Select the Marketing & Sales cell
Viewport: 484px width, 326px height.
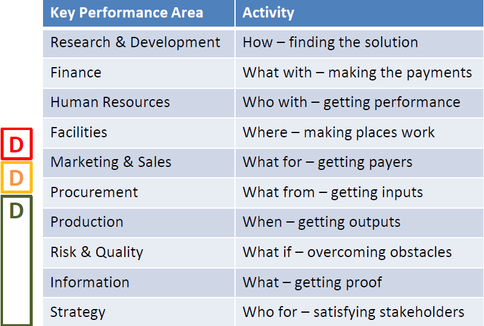coord(139,163)
